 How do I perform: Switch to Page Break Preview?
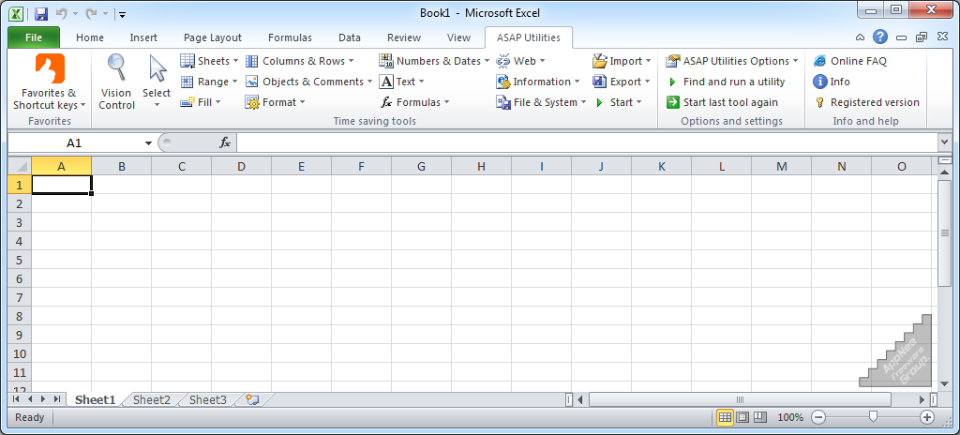click(759, 417)
